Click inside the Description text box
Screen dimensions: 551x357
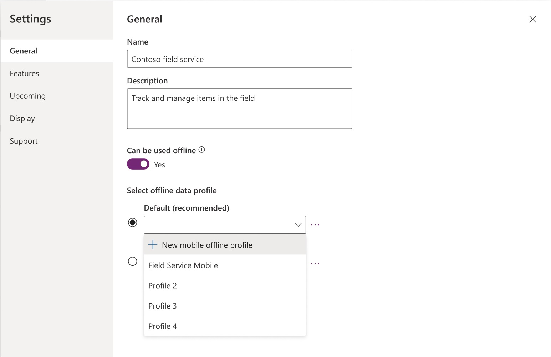pos(239,109)
